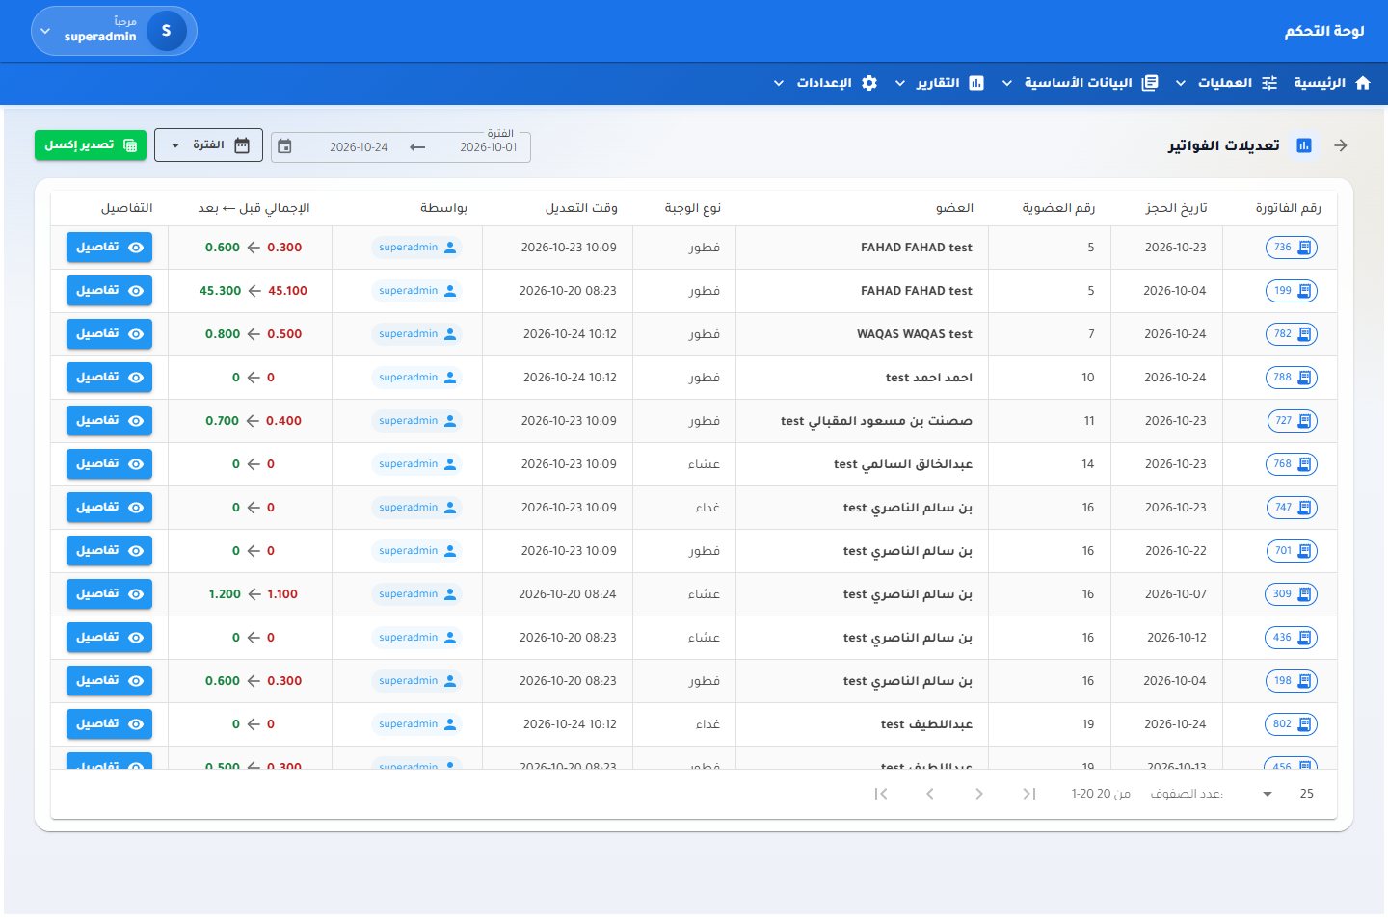The height and width of the screenshot is (918, 1388).
Task: Click member name WAQAS WAQAS test
Action: click(915, 334)
